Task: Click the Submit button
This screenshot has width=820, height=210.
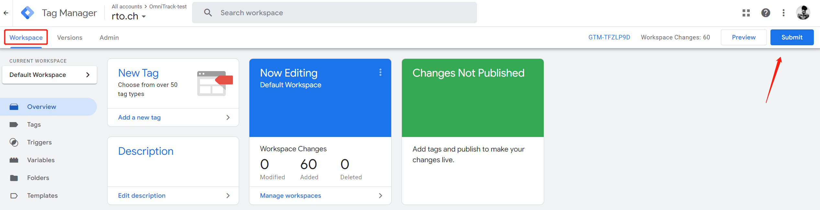Action: tap(792, 37)
